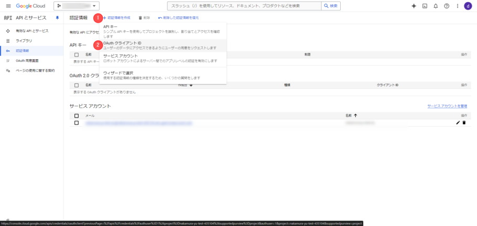Viewport: 477px width, 226px height.
Task: Delete the service account with trash icon
Action: (464, 122)
